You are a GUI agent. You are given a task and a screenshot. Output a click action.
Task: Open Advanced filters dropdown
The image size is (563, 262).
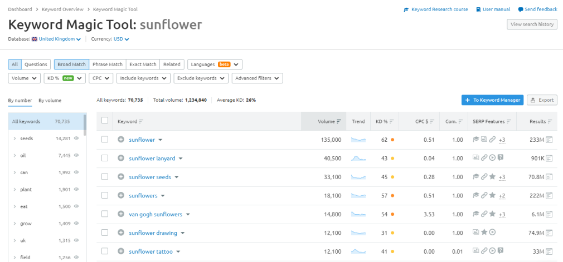click(x=257, y=78)
